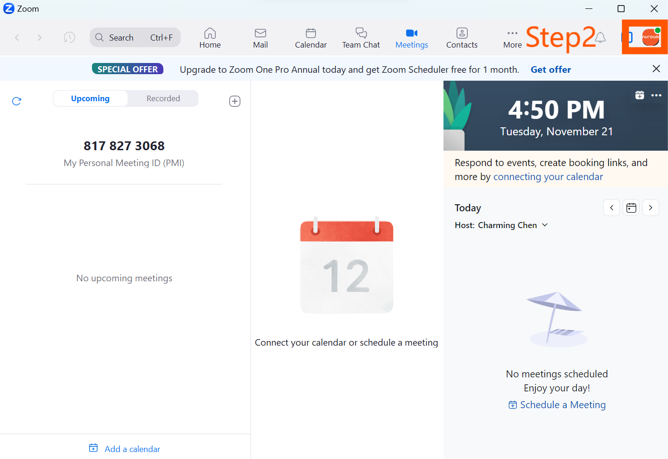The height and width of the screenshot is (459, 668).
Task: Go to the previous day
Action: (612, 208)
